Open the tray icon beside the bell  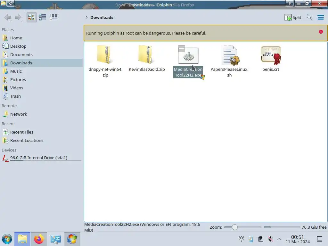(251, 239)
